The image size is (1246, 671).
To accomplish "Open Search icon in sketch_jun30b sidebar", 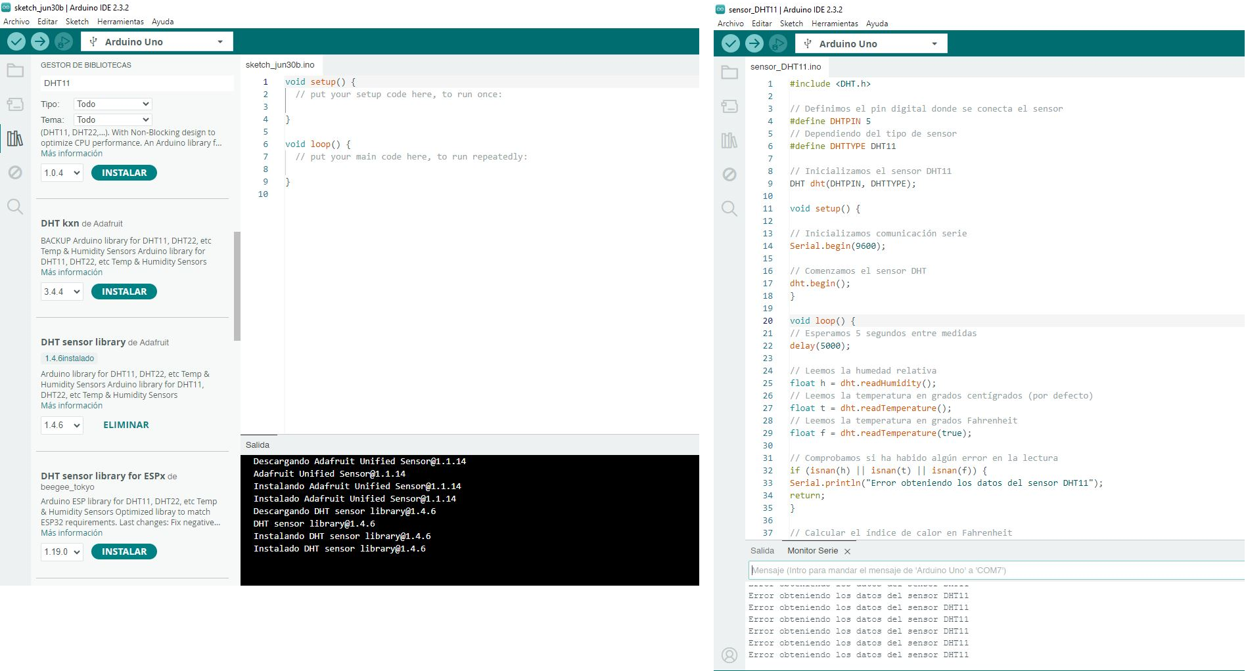I will click(x=15, y=207).
